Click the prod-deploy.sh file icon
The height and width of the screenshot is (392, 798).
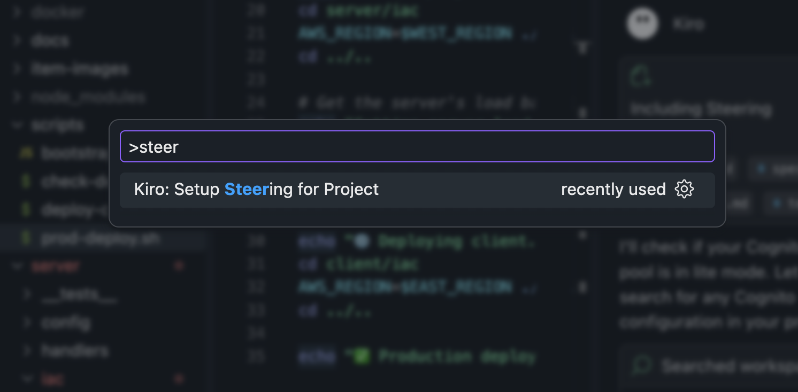(25, 239)
